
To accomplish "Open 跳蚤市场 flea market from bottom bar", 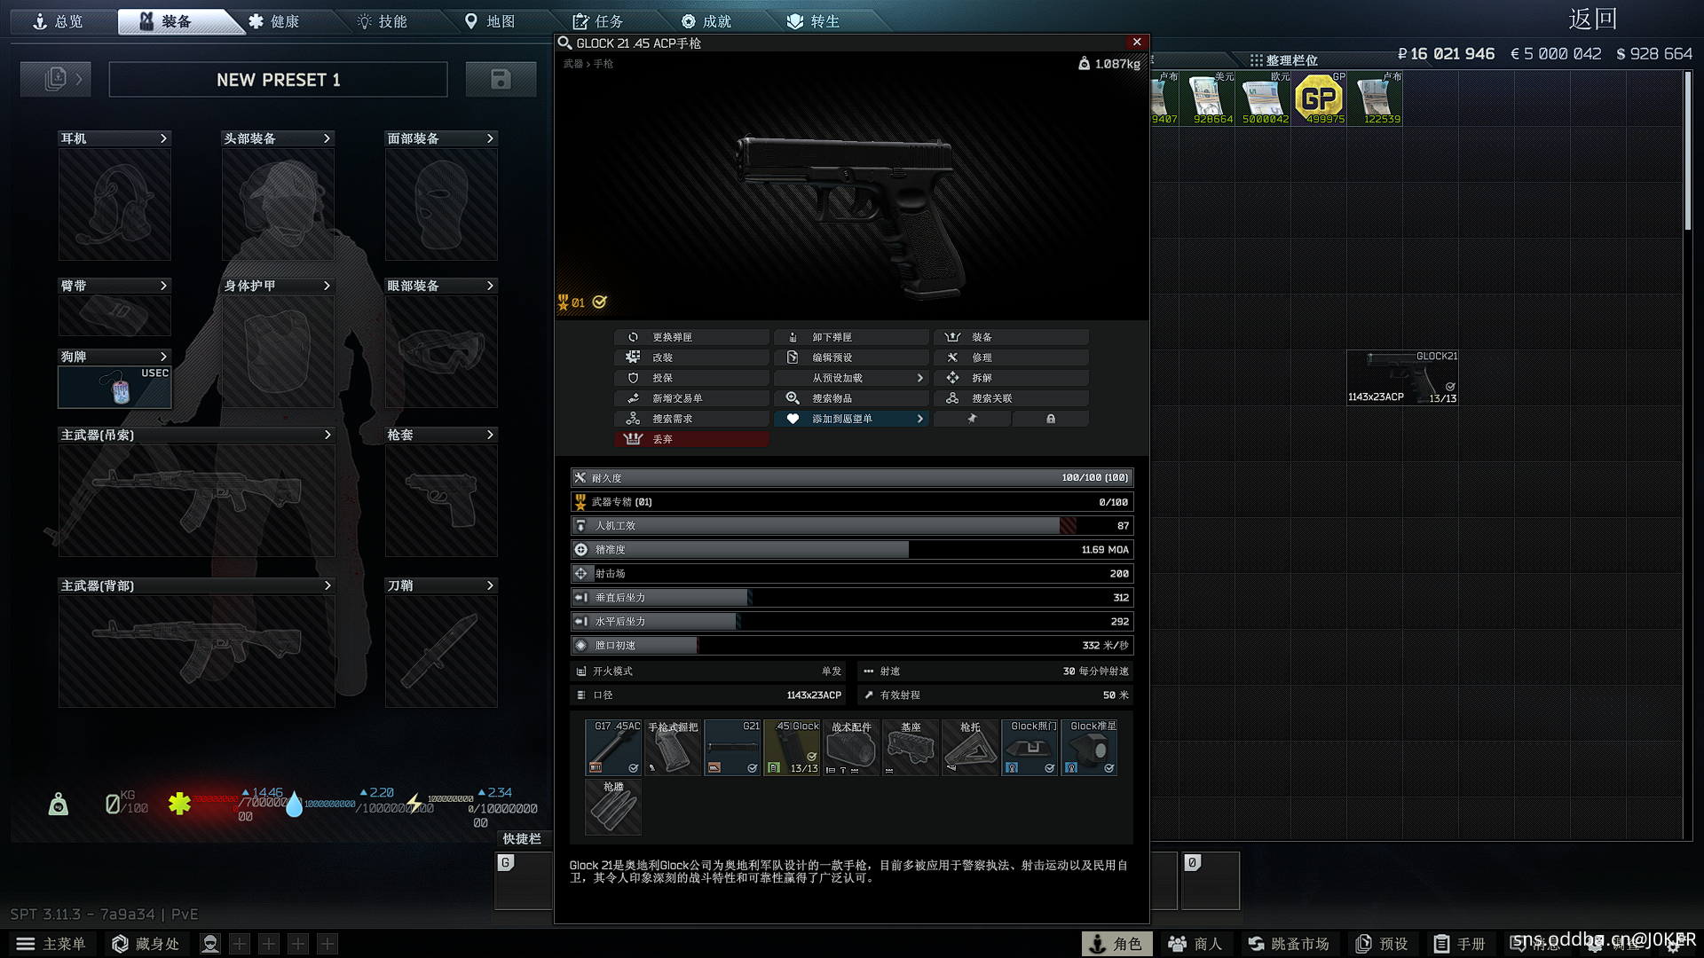I will pyautogui.click(x=1289, y=944).
